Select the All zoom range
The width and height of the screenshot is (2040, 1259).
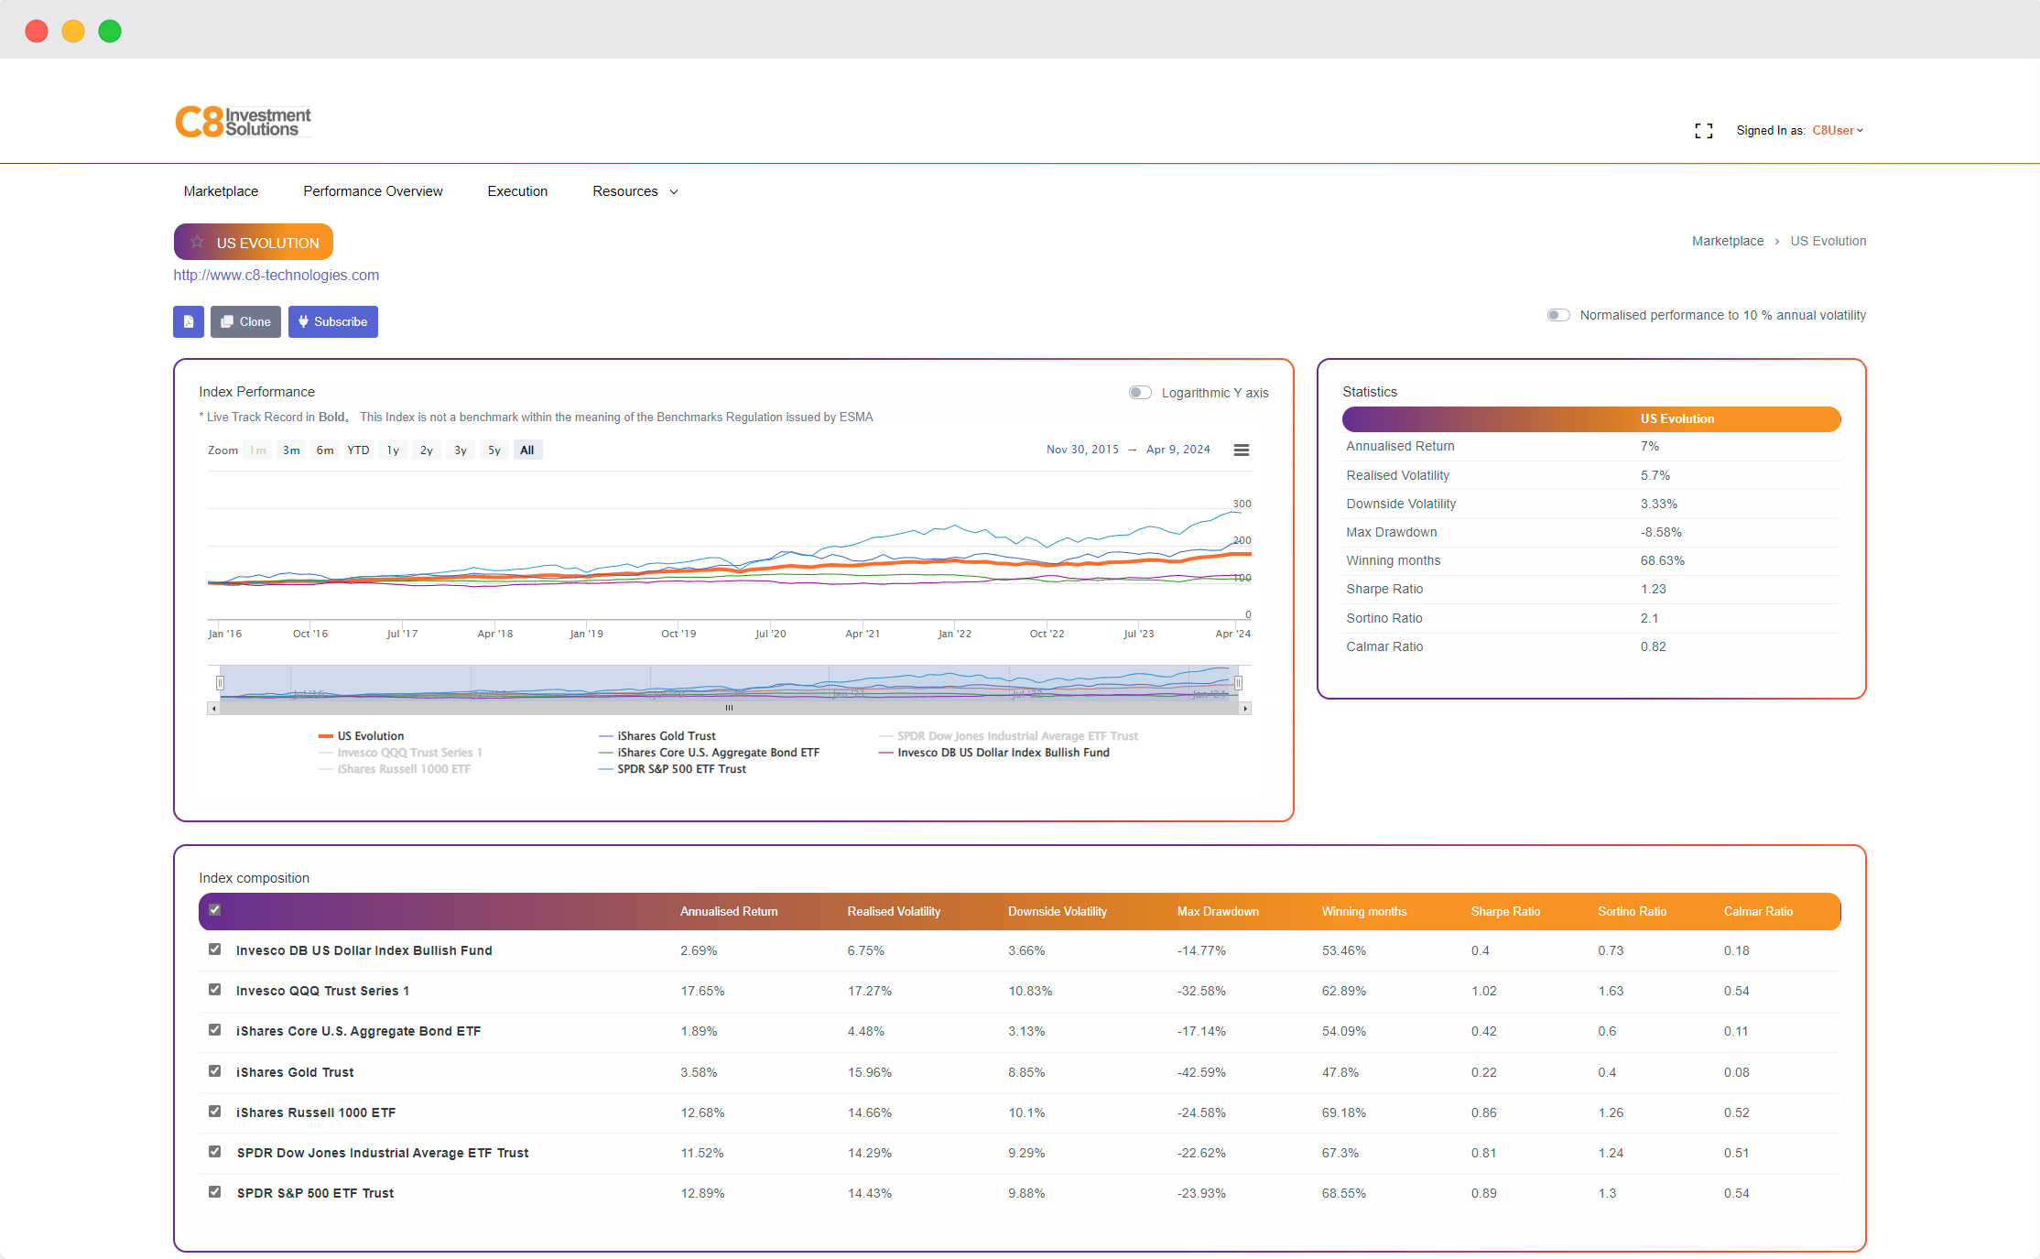(x=527, y=450)
